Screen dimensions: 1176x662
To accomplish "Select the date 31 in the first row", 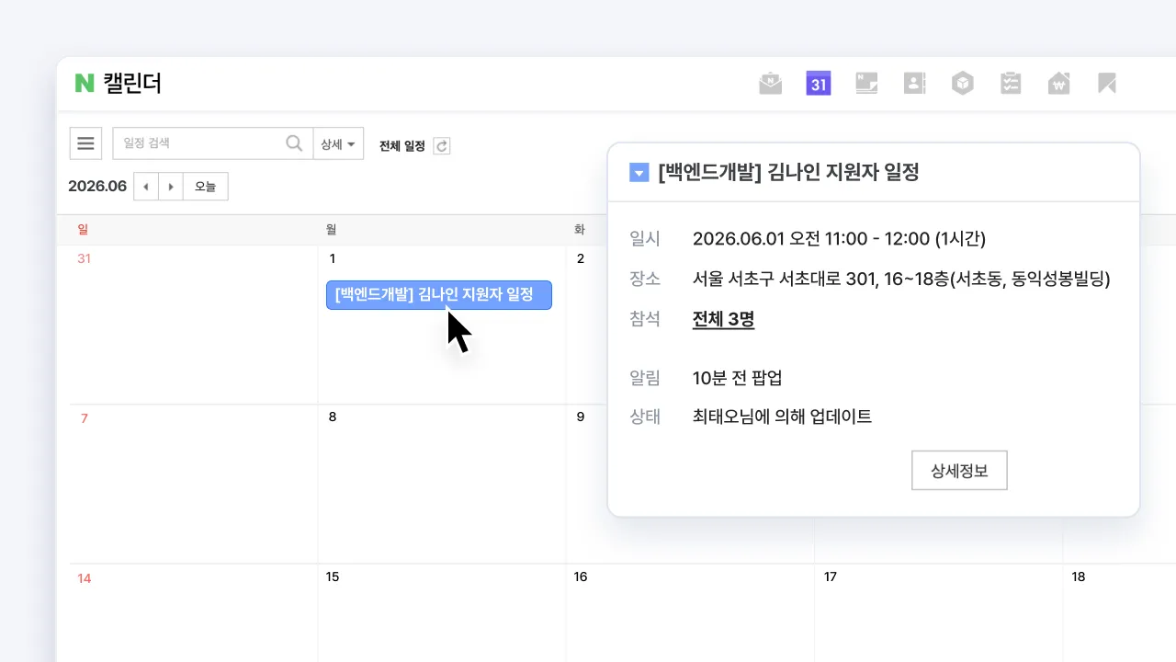I will (x=85, y=259).
